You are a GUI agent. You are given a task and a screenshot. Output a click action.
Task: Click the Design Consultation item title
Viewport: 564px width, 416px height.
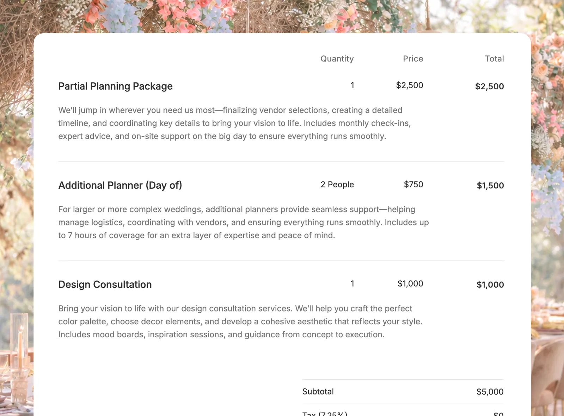pos(105,284)
